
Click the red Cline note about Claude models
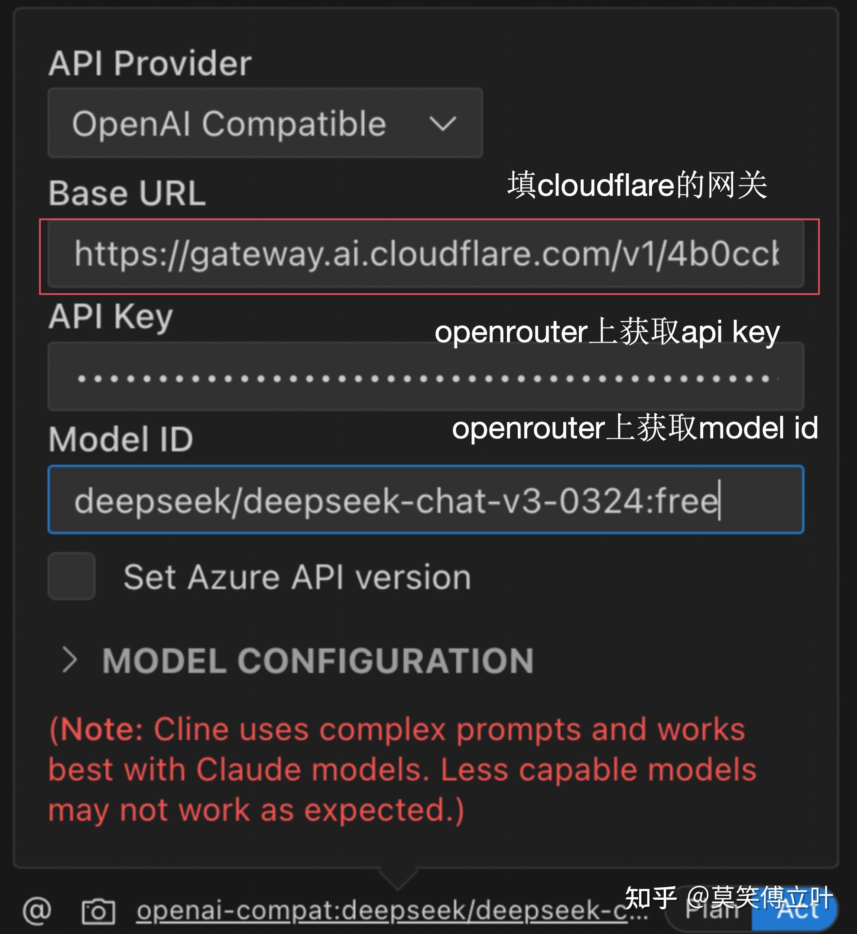[x=403, y=770]
